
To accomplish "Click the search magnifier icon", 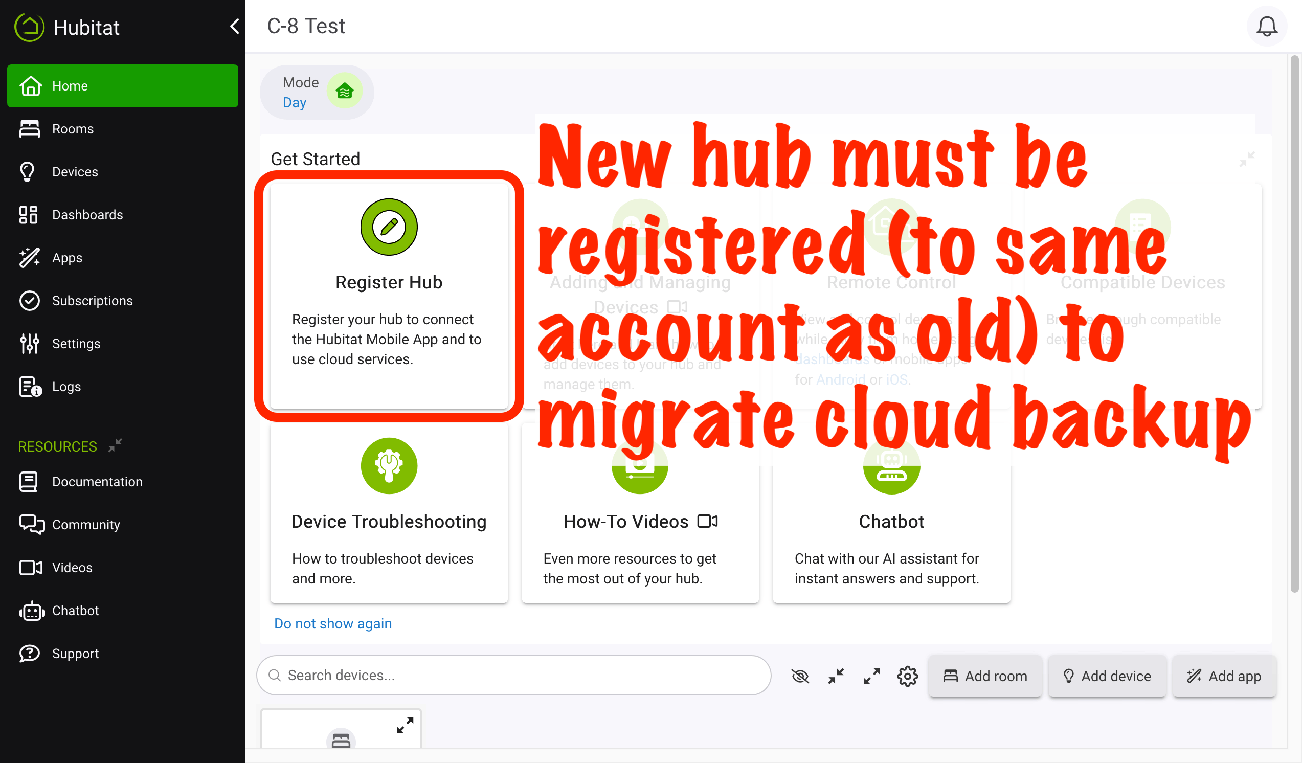I will pyautogui.click(x=274, y=676).
